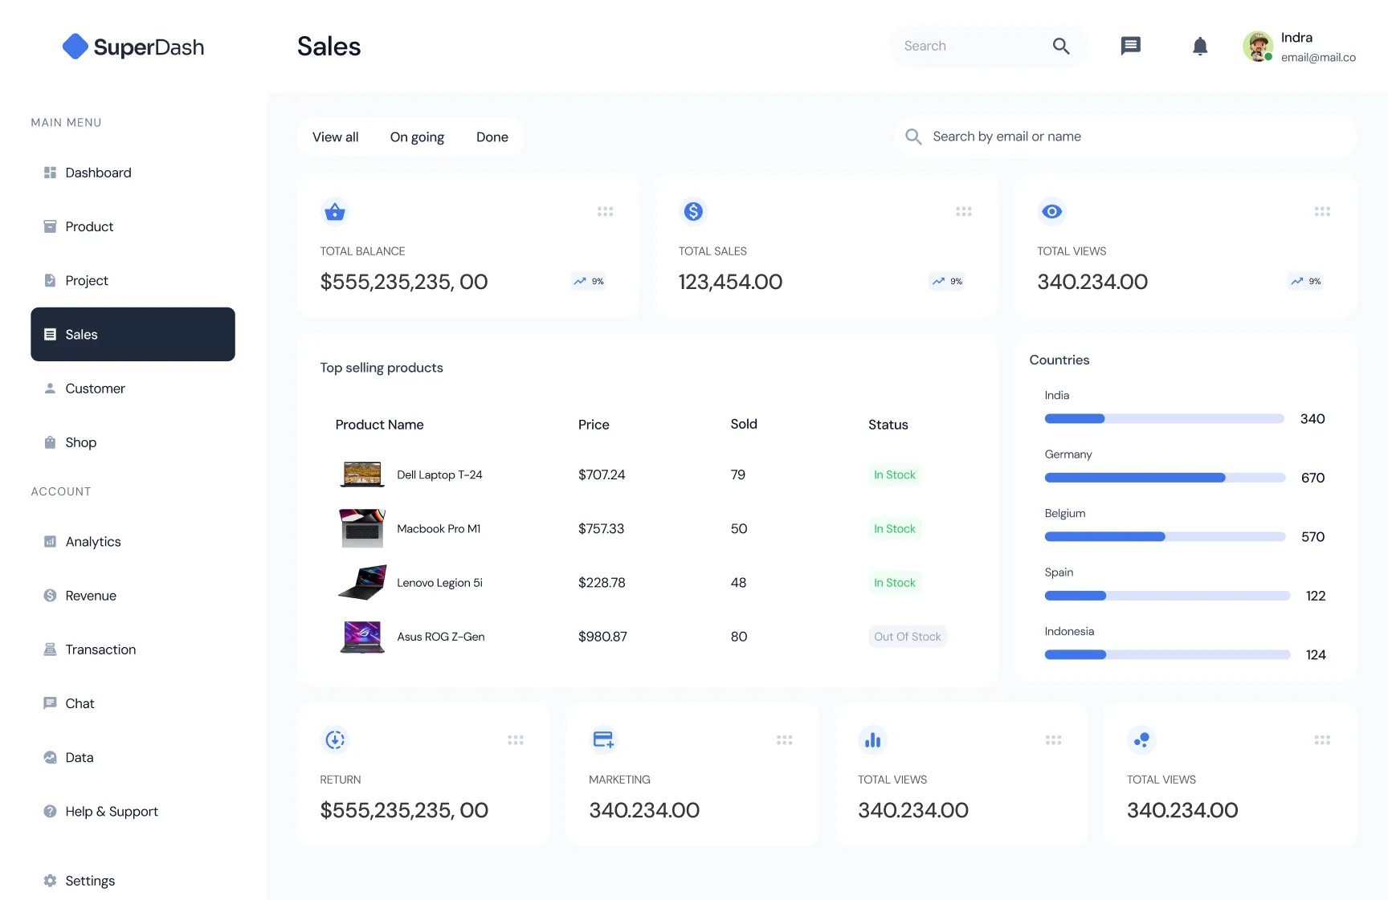Open the chat messages icon in header
This screenshot has width=1388, height=900.
tap(1130, 46)
